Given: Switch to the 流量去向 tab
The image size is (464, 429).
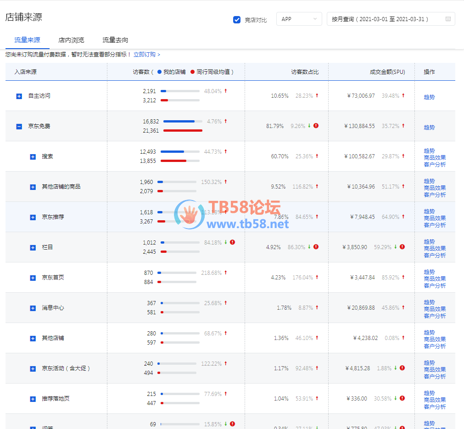Looking at the screenshot, I should (115, 40).
